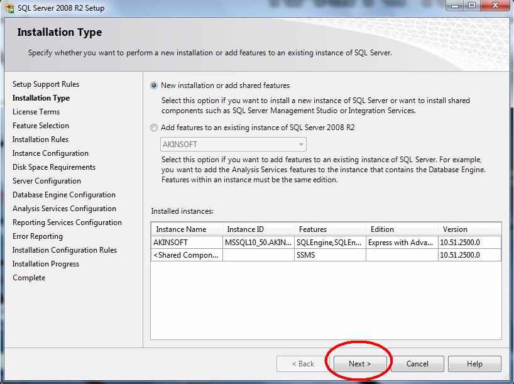Click the MSSQL10_50.AKIN... instance ID cell
514x384 pixels.
pos(258,243)
